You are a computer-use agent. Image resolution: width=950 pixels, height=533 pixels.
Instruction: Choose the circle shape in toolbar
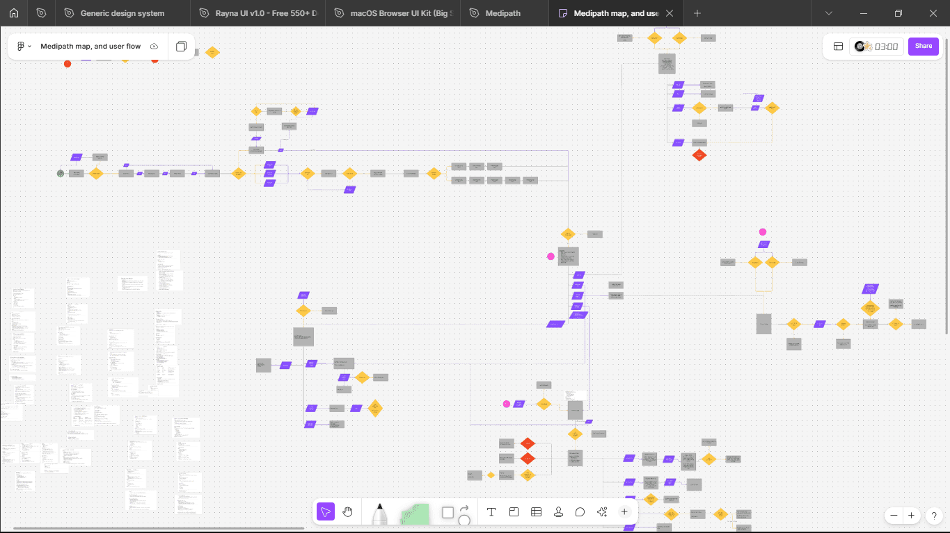click(464, 520)
